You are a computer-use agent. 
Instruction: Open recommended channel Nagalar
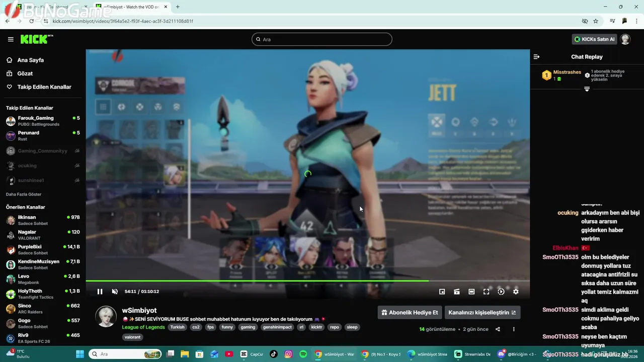pyautogui.click(x=43, y=235)
